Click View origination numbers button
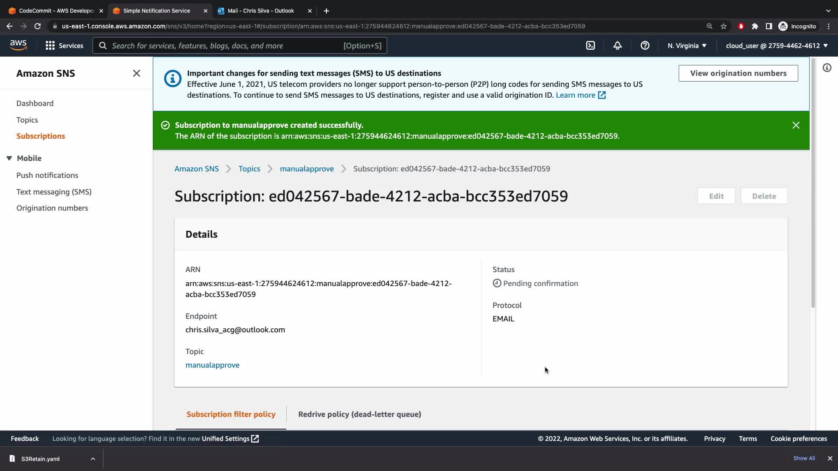838x471 pixels. (738, 73)
